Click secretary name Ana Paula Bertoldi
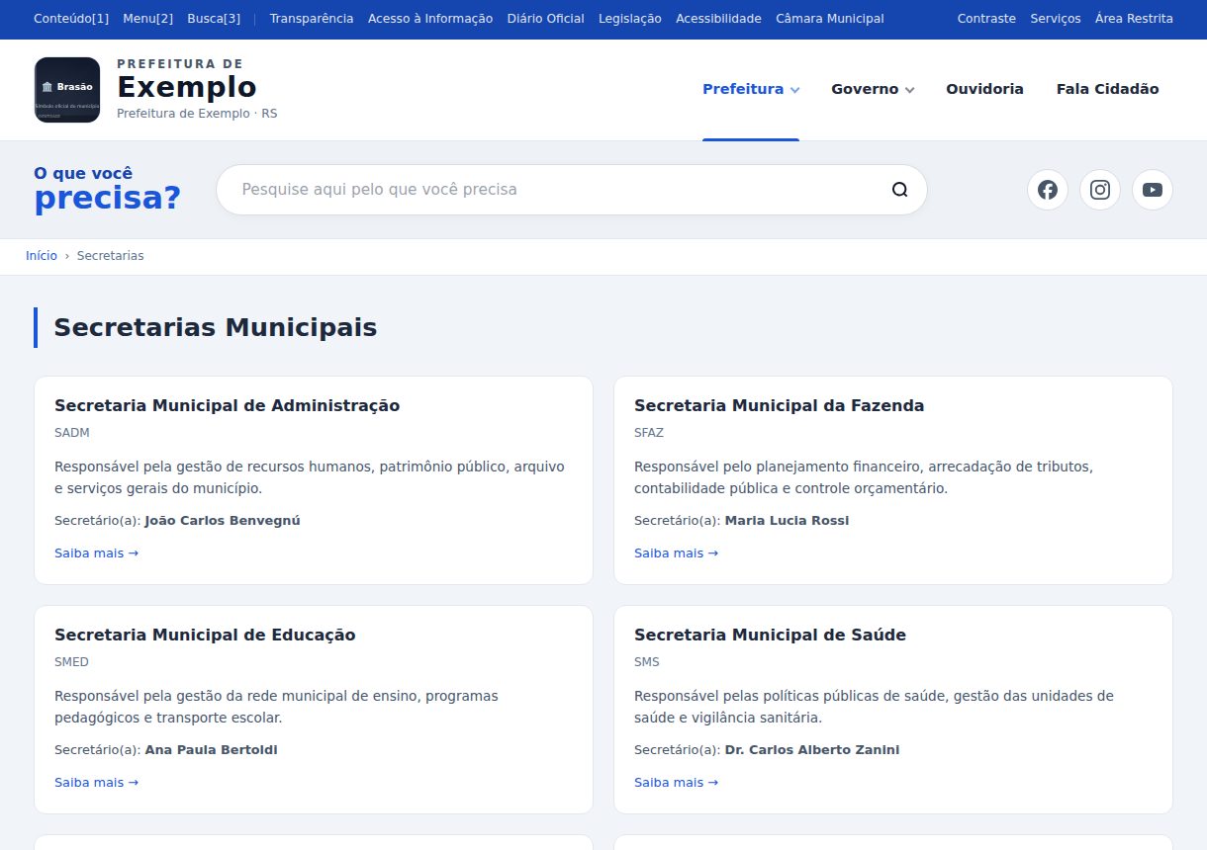 (x=211, y=750)
